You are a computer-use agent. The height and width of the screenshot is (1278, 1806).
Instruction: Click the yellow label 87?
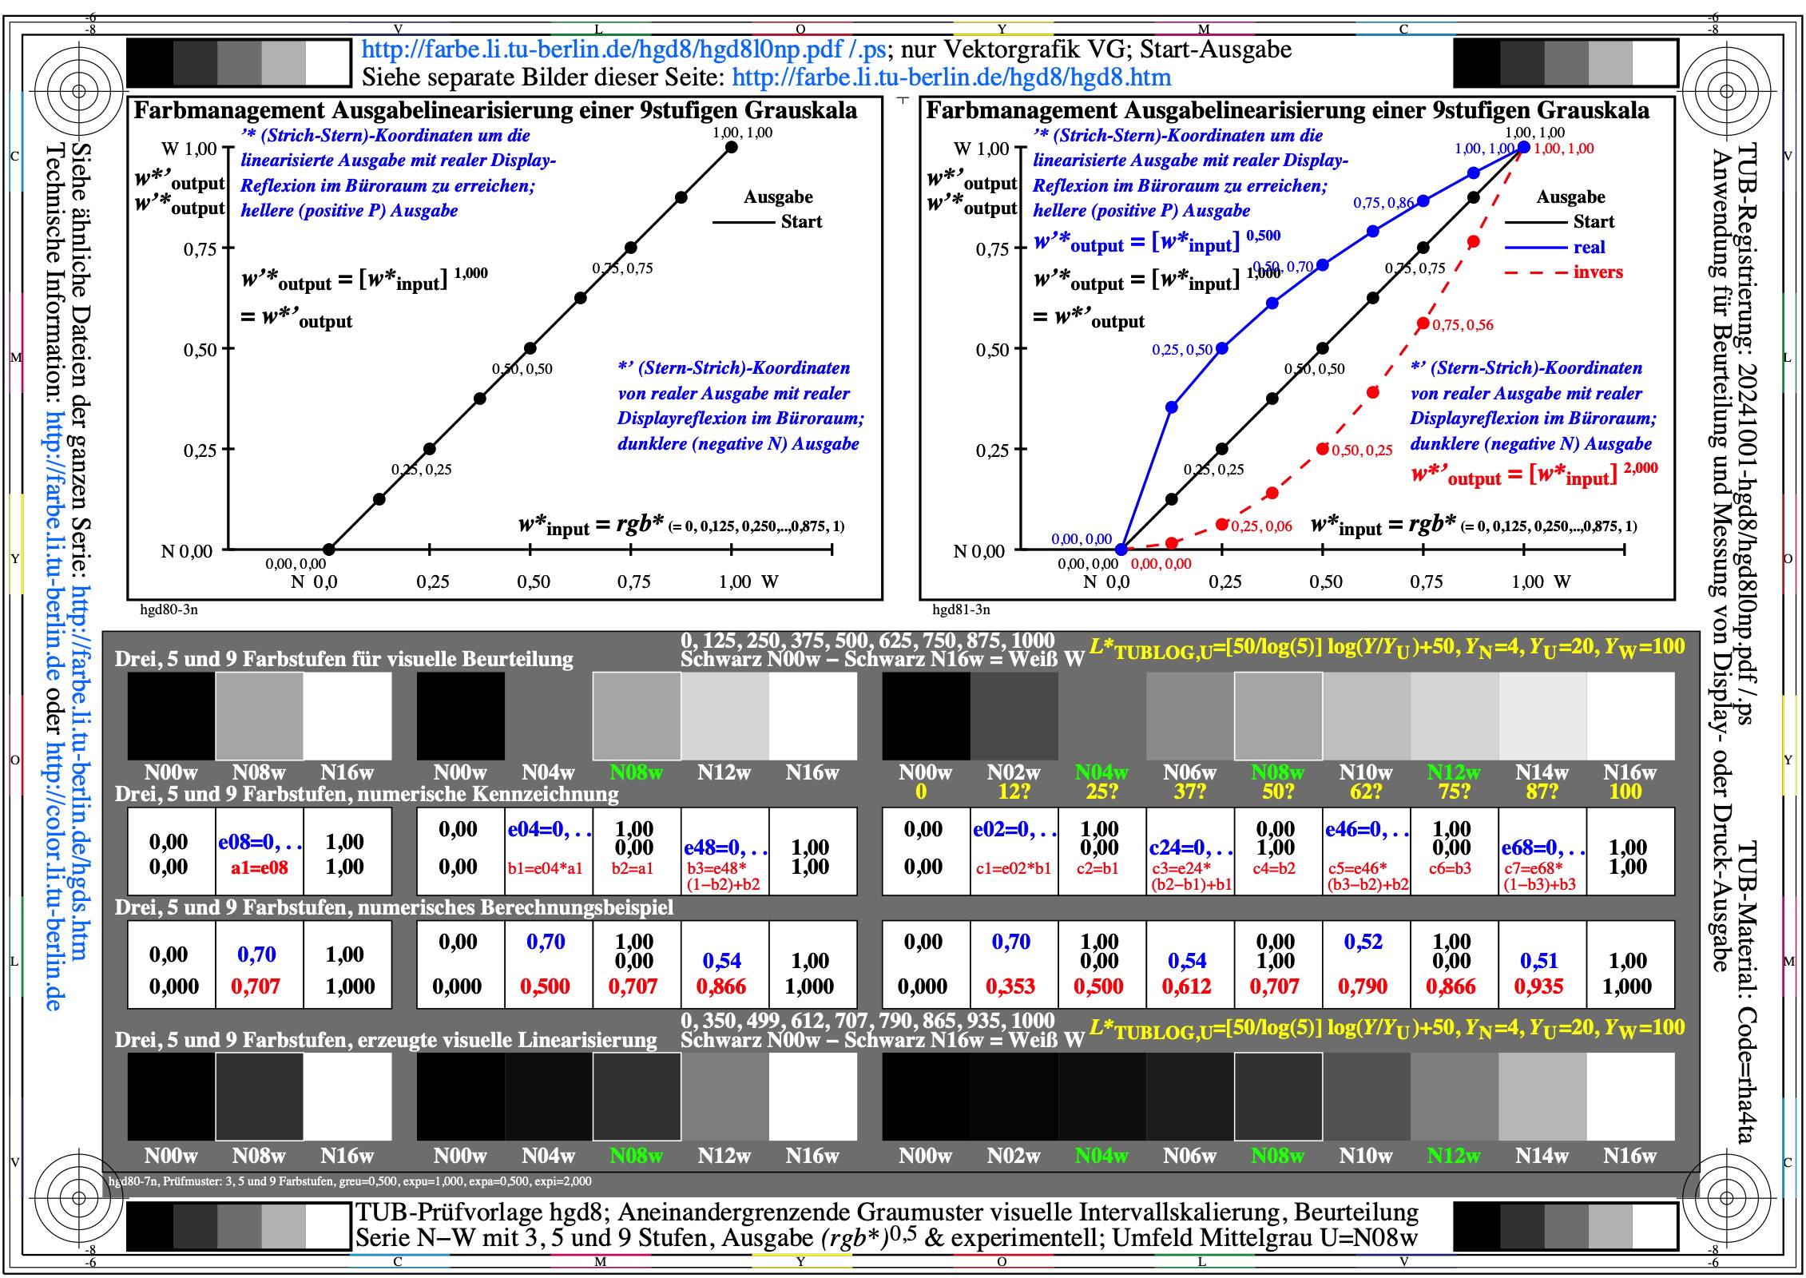coord(1542,792)
